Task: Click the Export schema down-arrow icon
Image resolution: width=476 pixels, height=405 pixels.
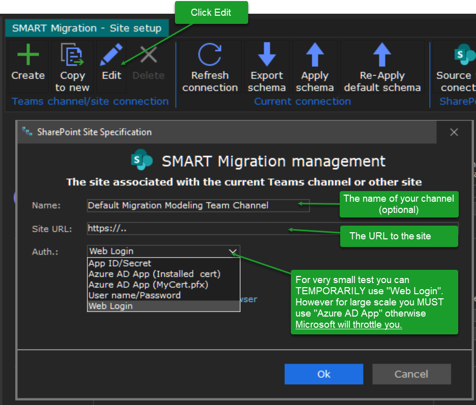Action: (x=267, y=54)
